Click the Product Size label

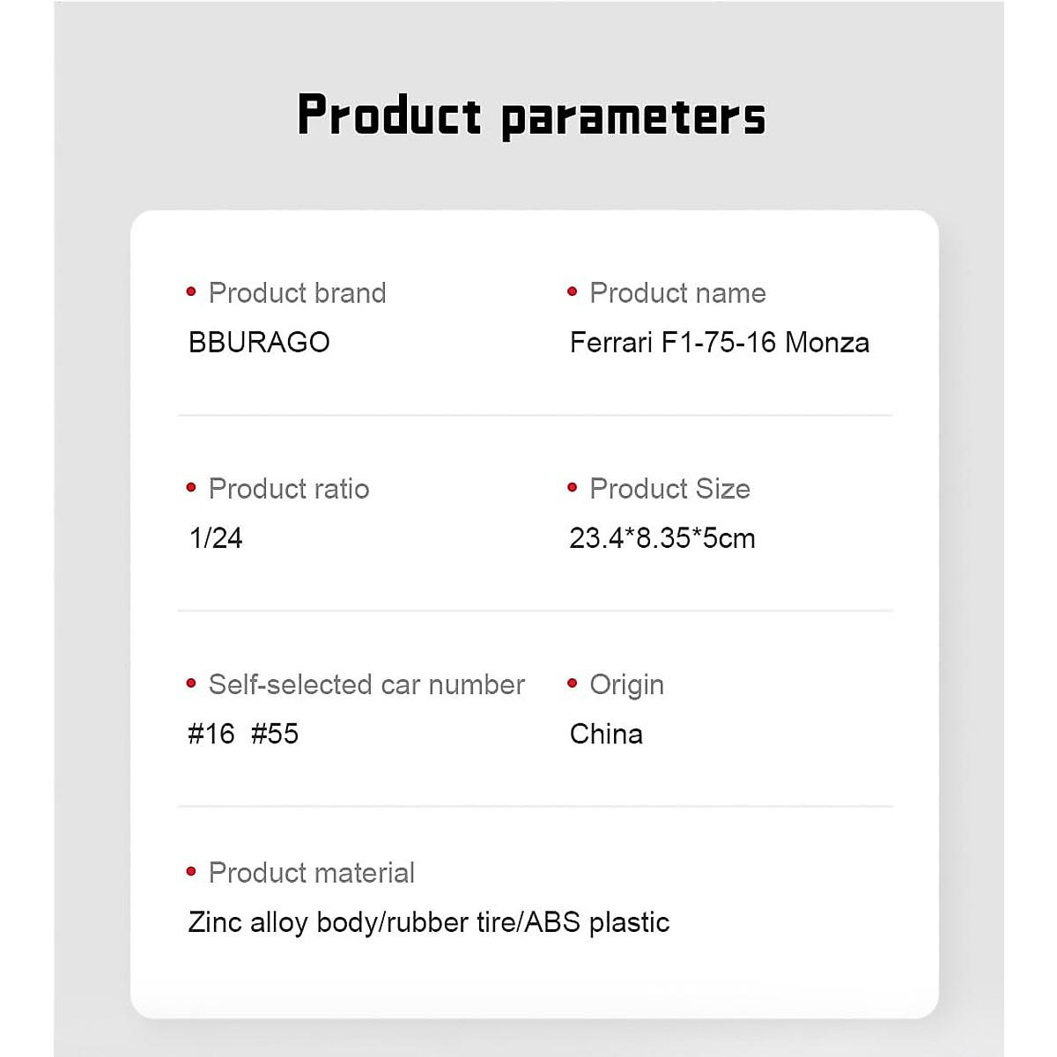click(669, 488)
